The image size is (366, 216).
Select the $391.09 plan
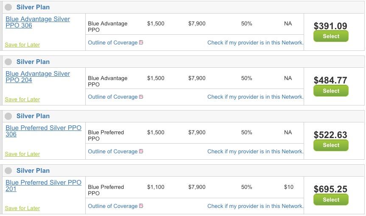(331, 36)
